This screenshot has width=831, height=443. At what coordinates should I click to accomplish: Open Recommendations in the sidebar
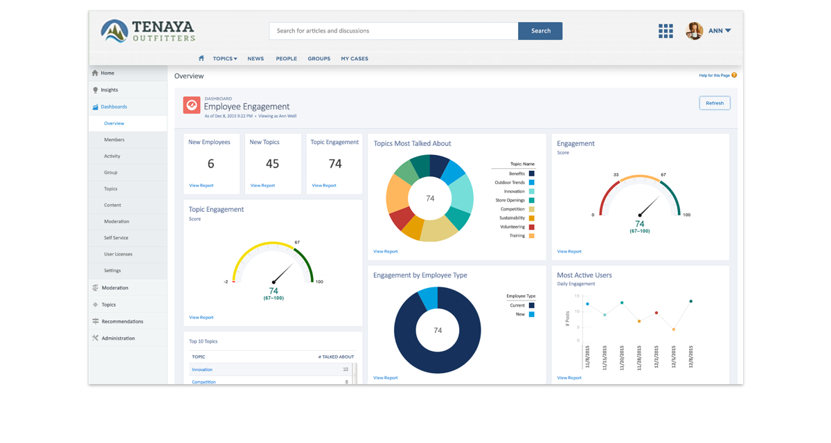[x=122, y=322]
